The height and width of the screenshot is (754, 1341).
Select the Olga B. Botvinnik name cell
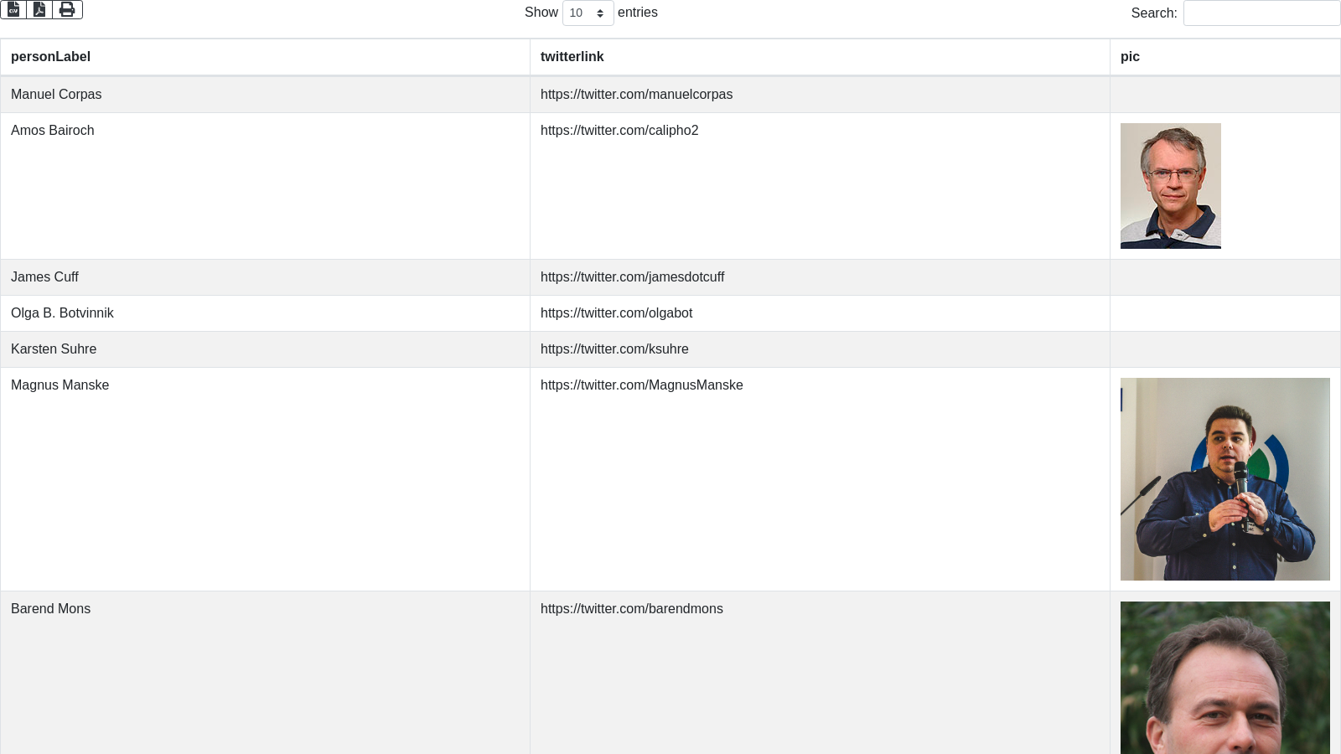tap(62, 313)
